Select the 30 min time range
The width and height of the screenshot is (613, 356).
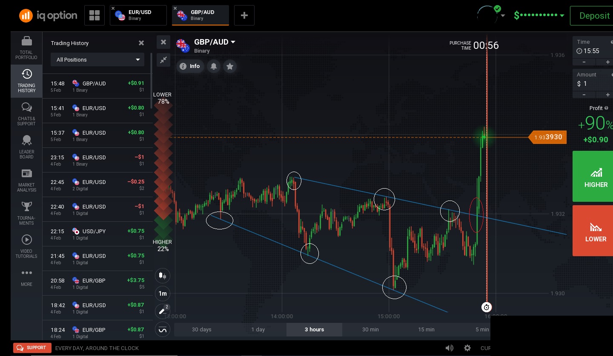tap(370, 330)
